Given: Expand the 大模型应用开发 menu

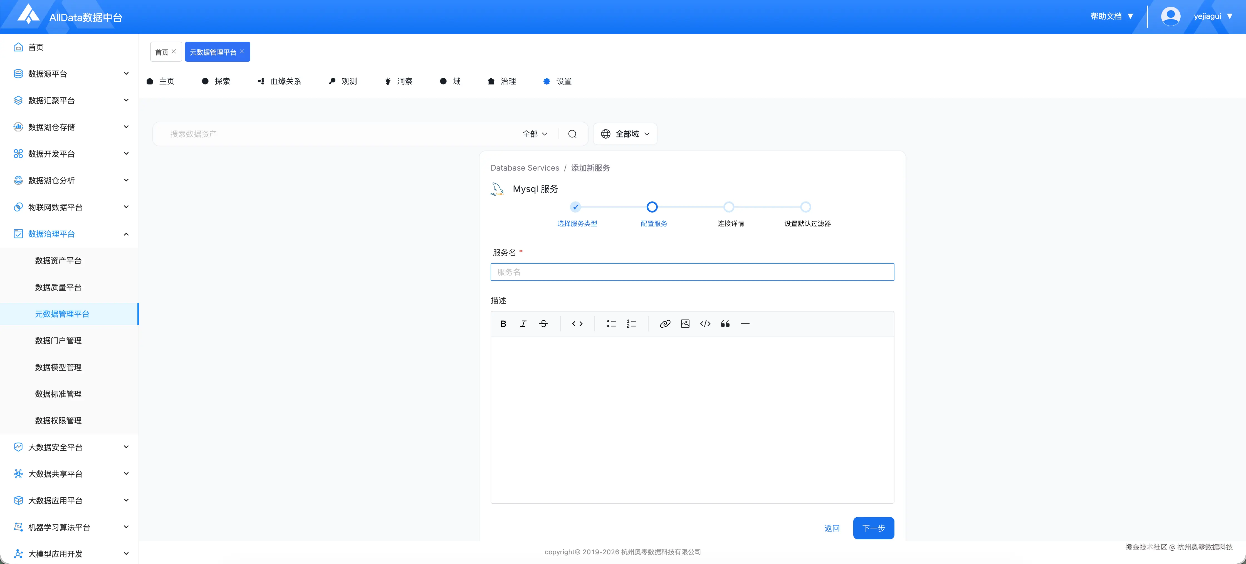Looking at the screenshot, I should [x=126, y=553].
